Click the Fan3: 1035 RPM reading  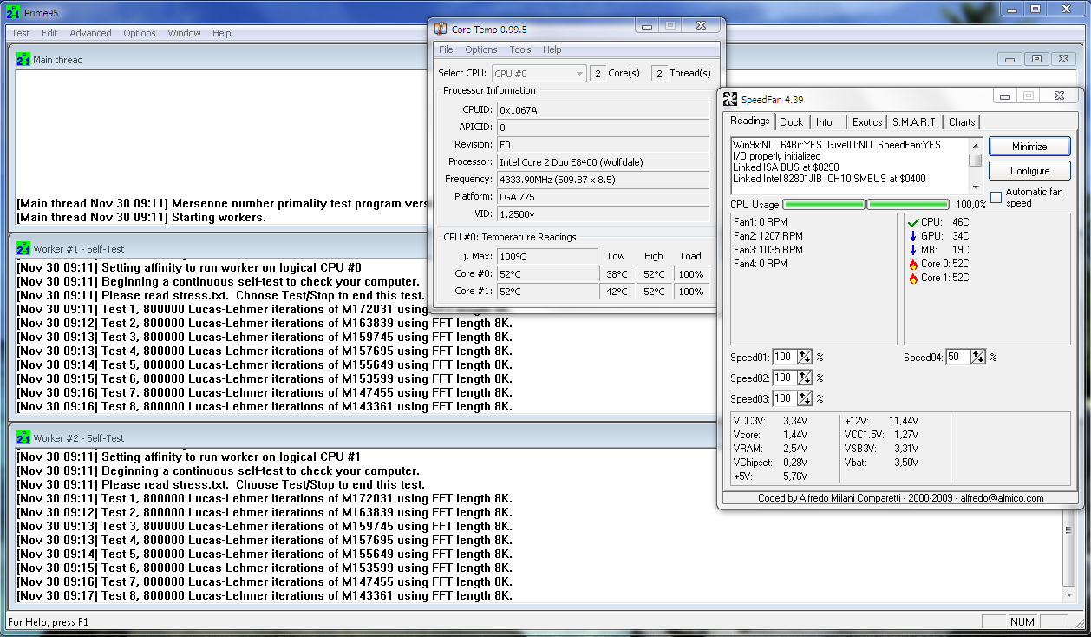tap(768, 250)
